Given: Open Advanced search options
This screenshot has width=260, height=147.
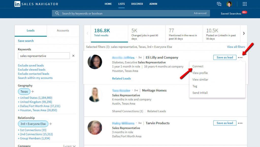Looking at the screenshot, I should pyautogui.click(x=200, y=13).
